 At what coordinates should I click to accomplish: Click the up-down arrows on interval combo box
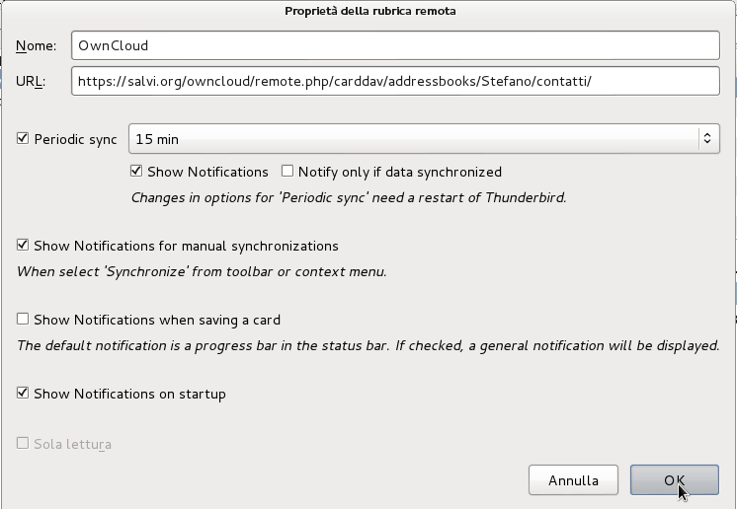pos(708,139)
